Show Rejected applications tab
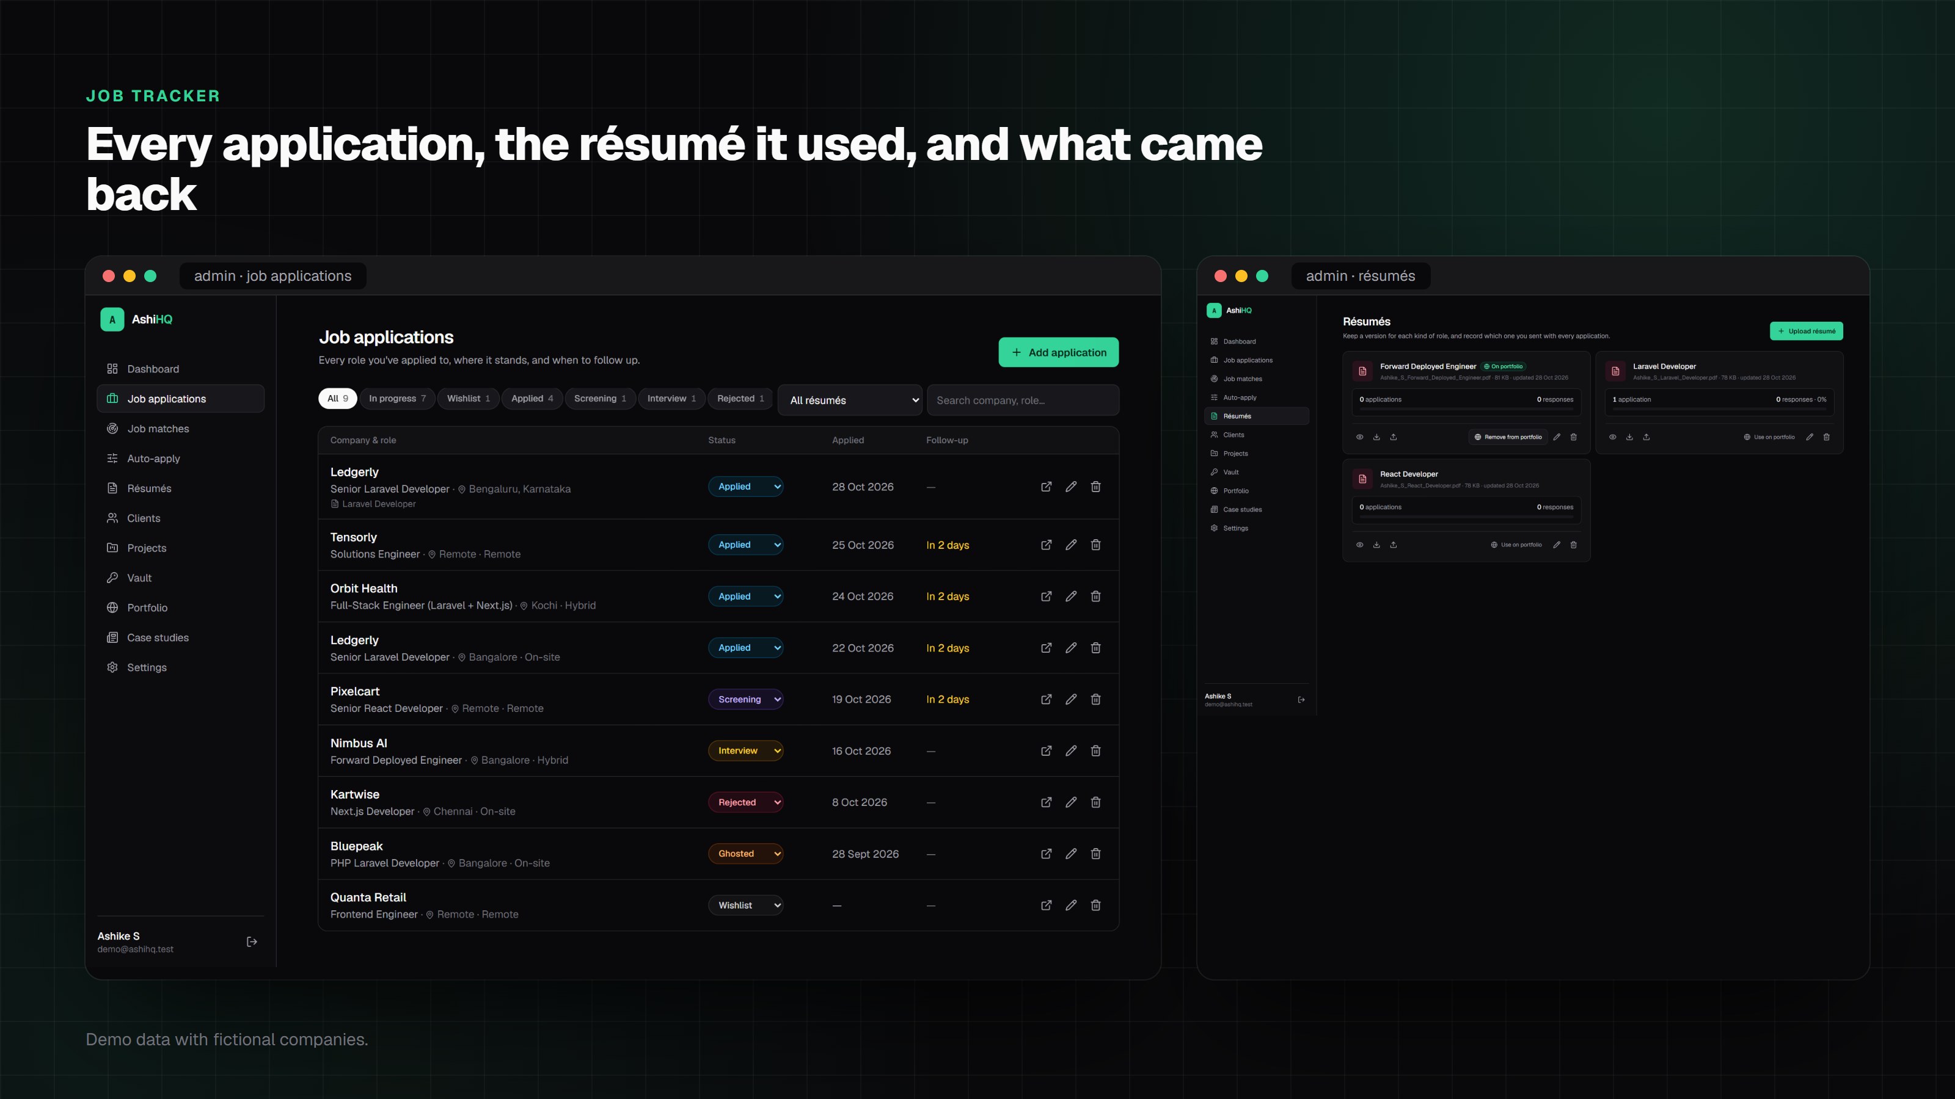 tap(740, 398)
